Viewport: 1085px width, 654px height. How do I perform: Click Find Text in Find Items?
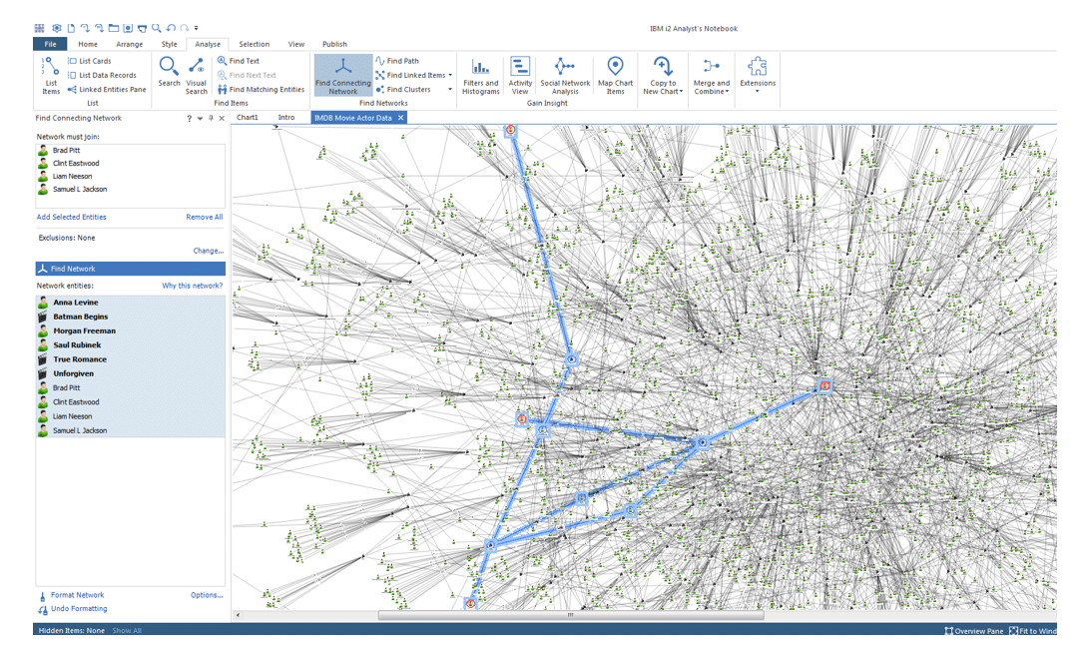238,61
